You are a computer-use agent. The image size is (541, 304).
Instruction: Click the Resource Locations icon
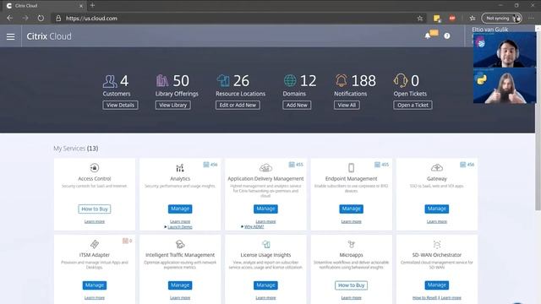coord(223,81)
